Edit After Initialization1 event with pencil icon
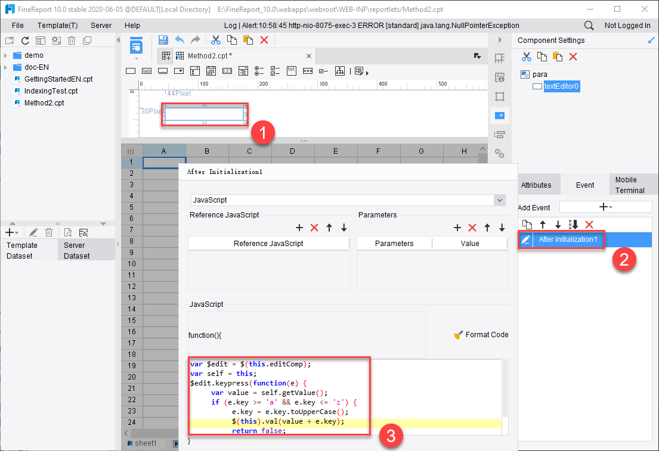This screenshot has width=659, height=451. (525, 240)
